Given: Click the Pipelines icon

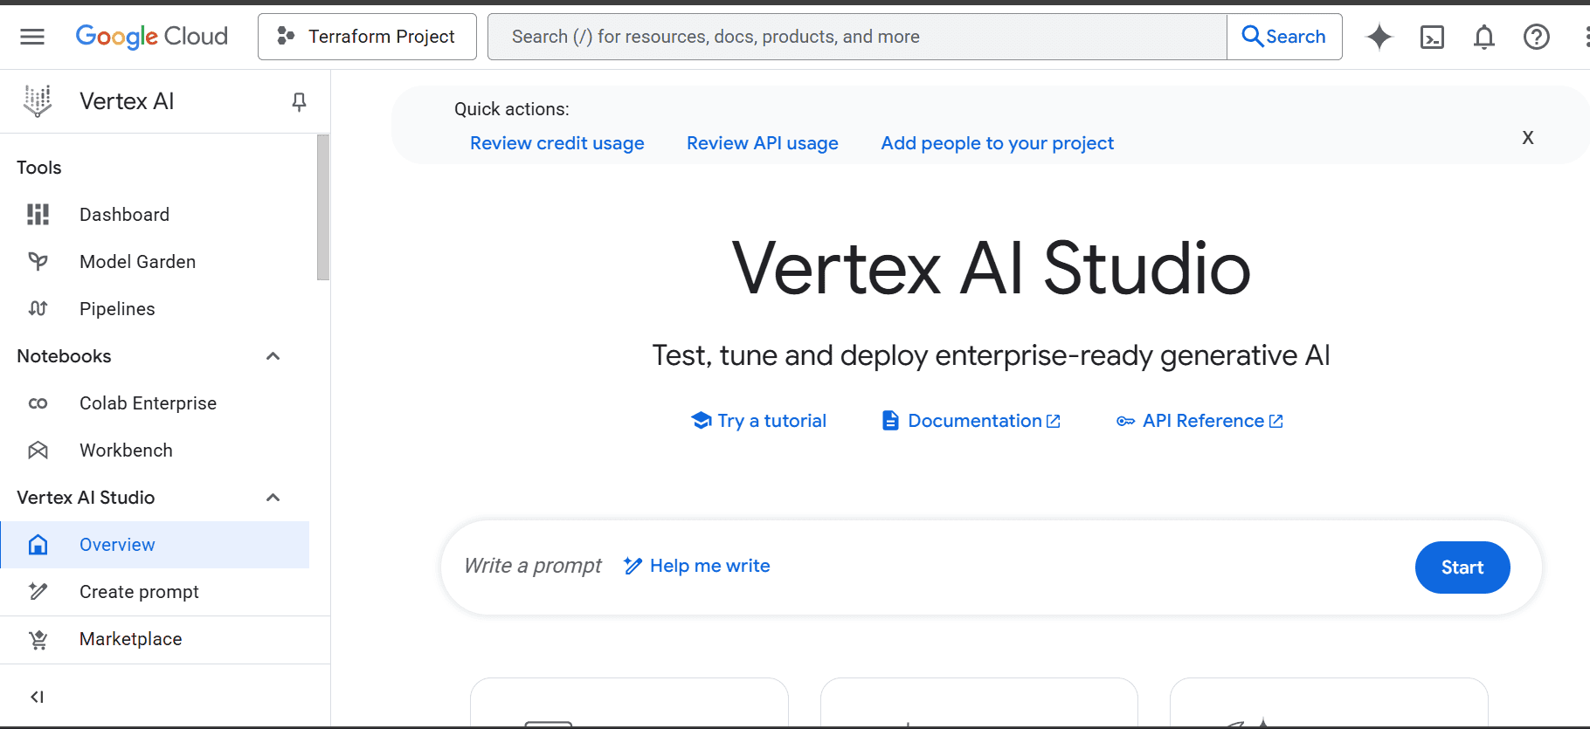Looking at the screenshot, I should (x=38, y=309).
